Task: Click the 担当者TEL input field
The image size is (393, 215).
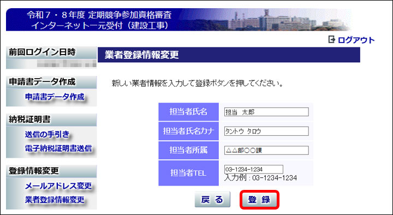Action: 254,169
